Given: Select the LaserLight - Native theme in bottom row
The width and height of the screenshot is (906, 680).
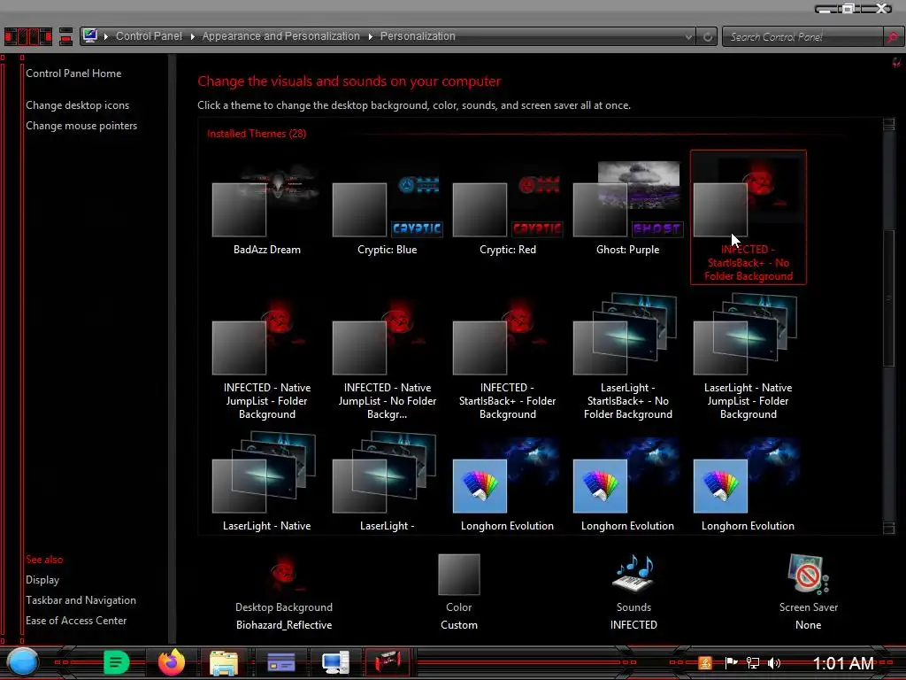Looking at the screenshot, I should 266,483.
